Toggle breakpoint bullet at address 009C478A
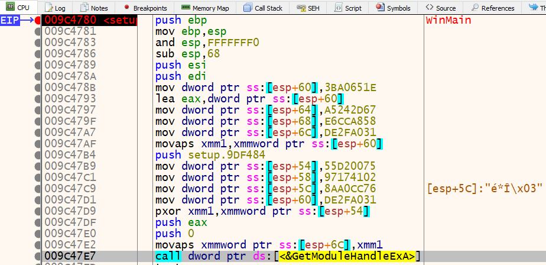The height and width of the screenshot is (265, 546). [38, 76]
